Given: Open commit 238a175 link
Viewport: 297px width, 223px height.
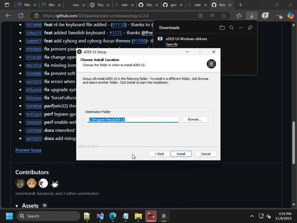Looking at the screenshot, I should [34, 33].
